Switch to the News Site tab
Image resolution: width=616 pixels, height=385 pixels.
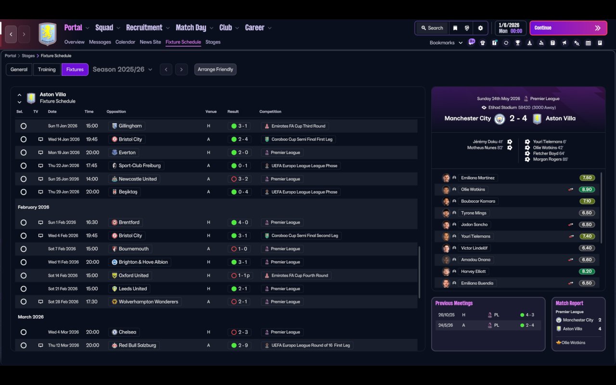click(150, 42)
